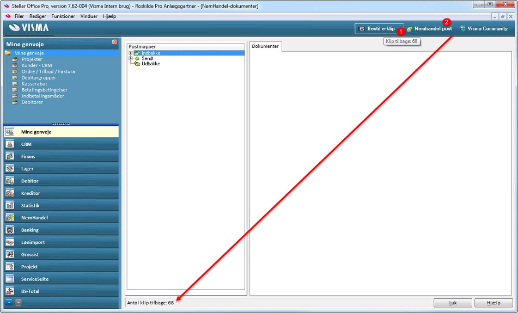Select the Udbakke mail folder
The image size is (518, 313).
click(151, 64)
